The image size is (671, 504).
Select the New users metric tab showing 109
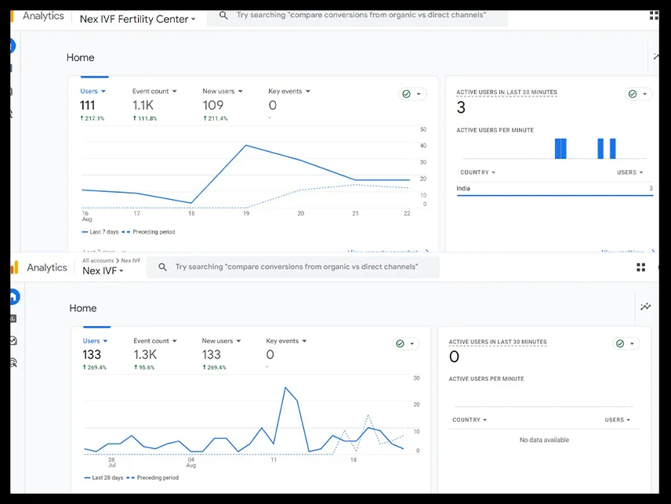(x=223, y=104)
